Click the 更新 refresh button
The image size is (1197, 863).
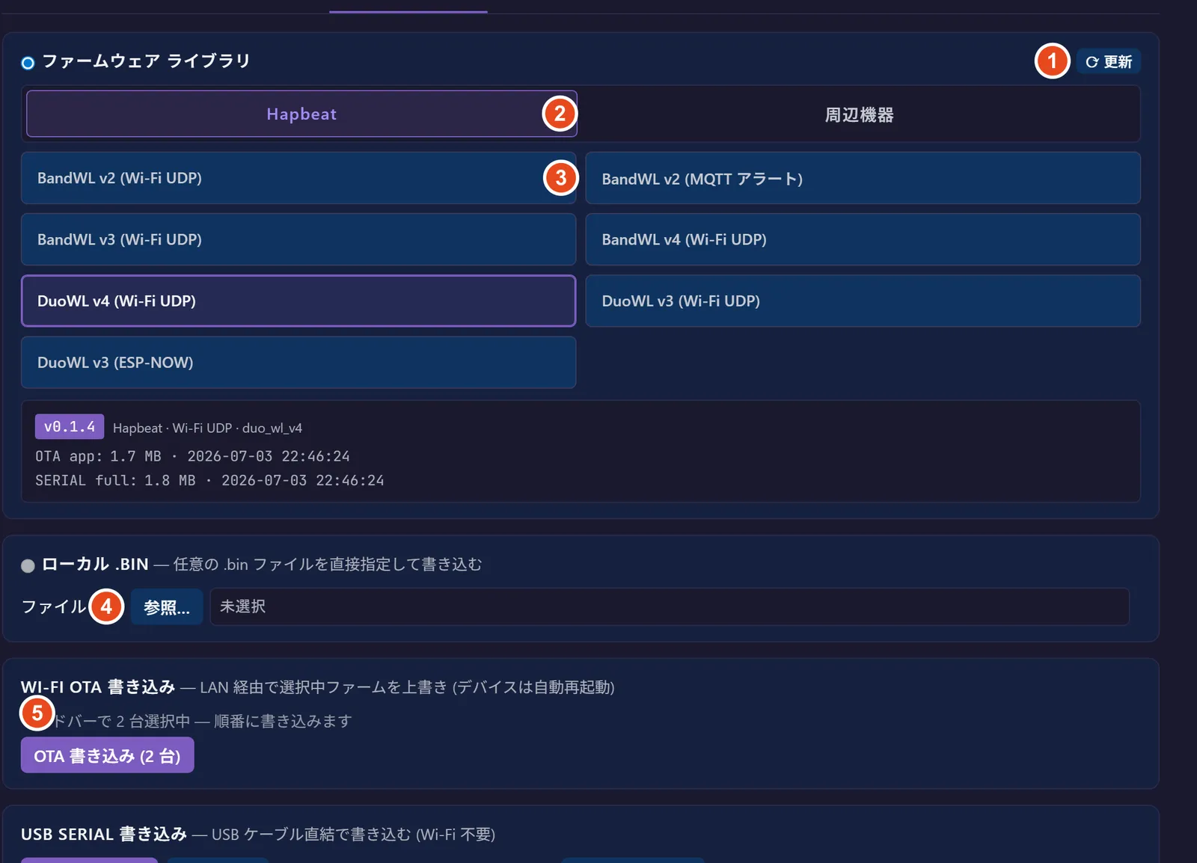[x=1108, y=62]
